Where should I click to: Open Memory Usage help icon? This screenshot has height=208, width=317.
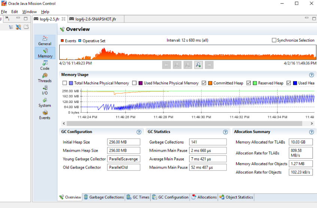[x=311, y=75]
